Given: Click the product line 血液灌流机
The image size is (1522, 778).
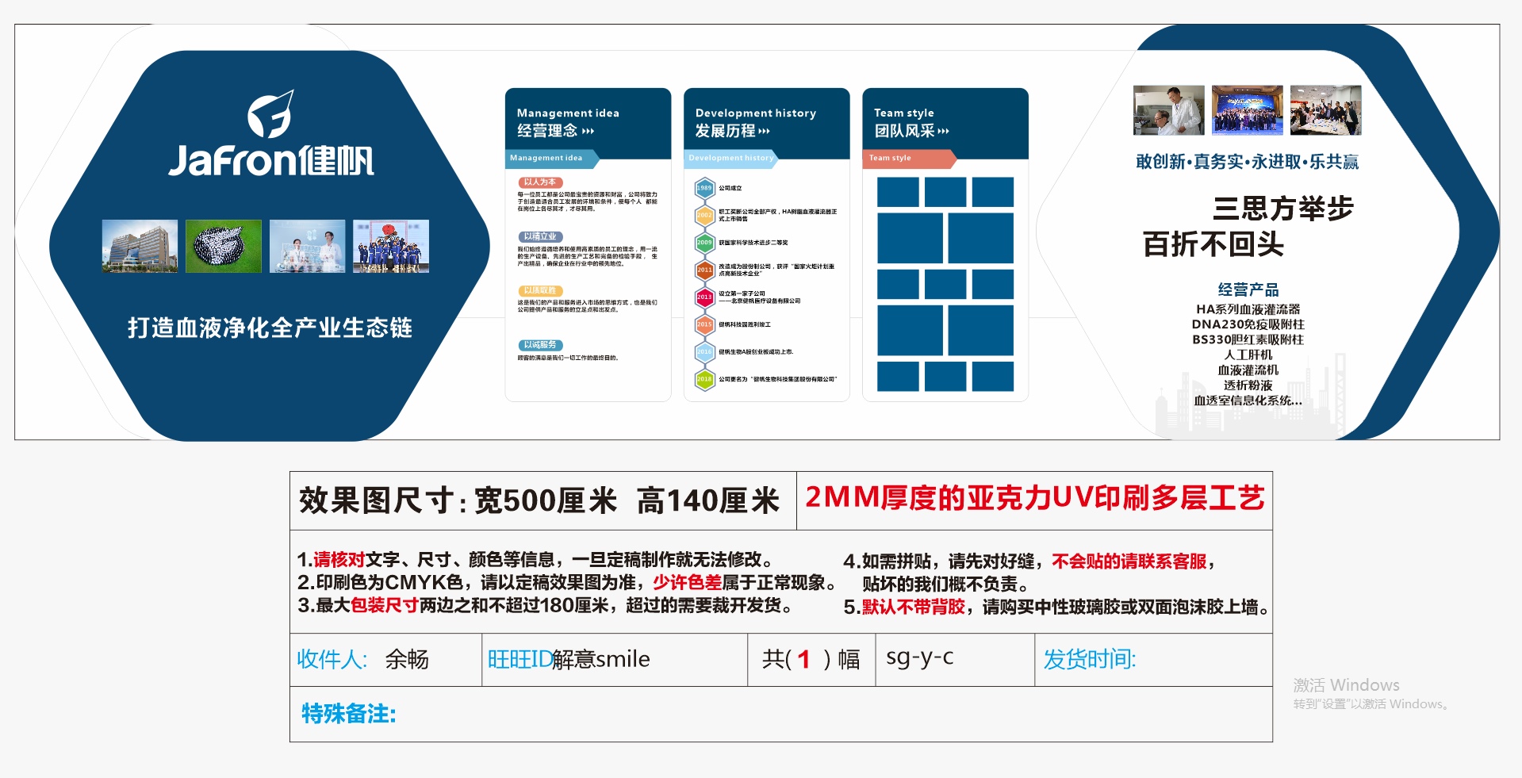Looking at the screenshot, I should (1248, 370).
